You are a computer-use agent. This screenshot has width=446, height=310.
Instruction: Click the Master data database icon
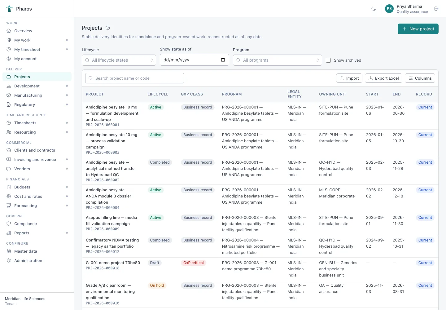9,251
